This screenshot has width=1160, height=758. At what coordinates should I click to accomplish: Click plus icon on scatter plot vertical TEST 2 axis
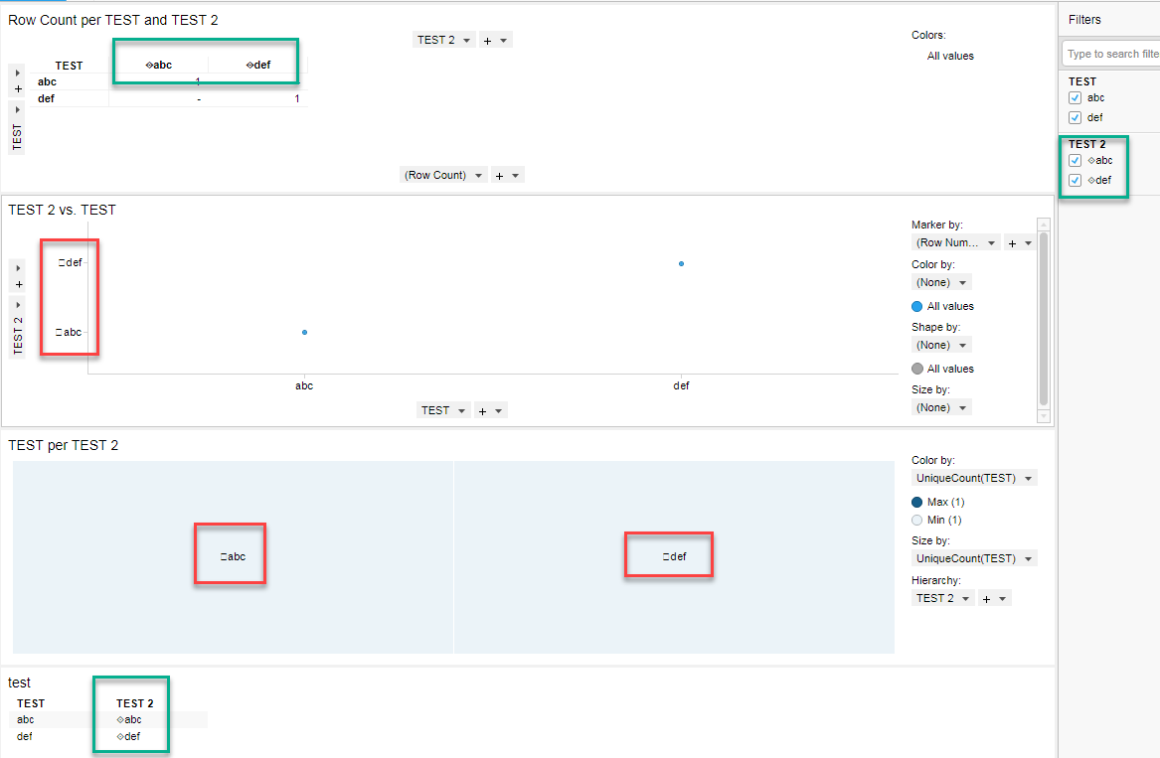point(18,284)
